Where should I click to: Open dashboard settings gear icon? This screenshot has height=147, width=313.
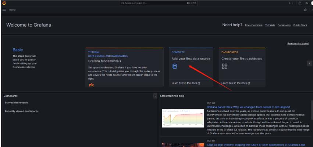[305, 10]
